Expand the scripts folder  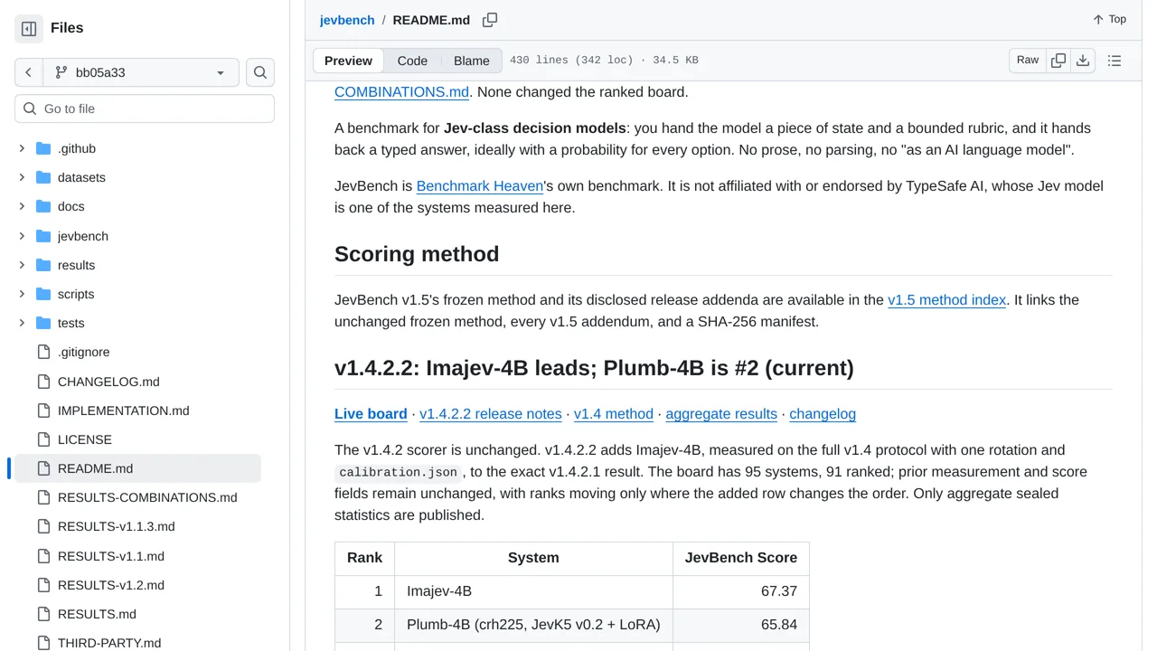pyautogui.click(x=22, y=294)
